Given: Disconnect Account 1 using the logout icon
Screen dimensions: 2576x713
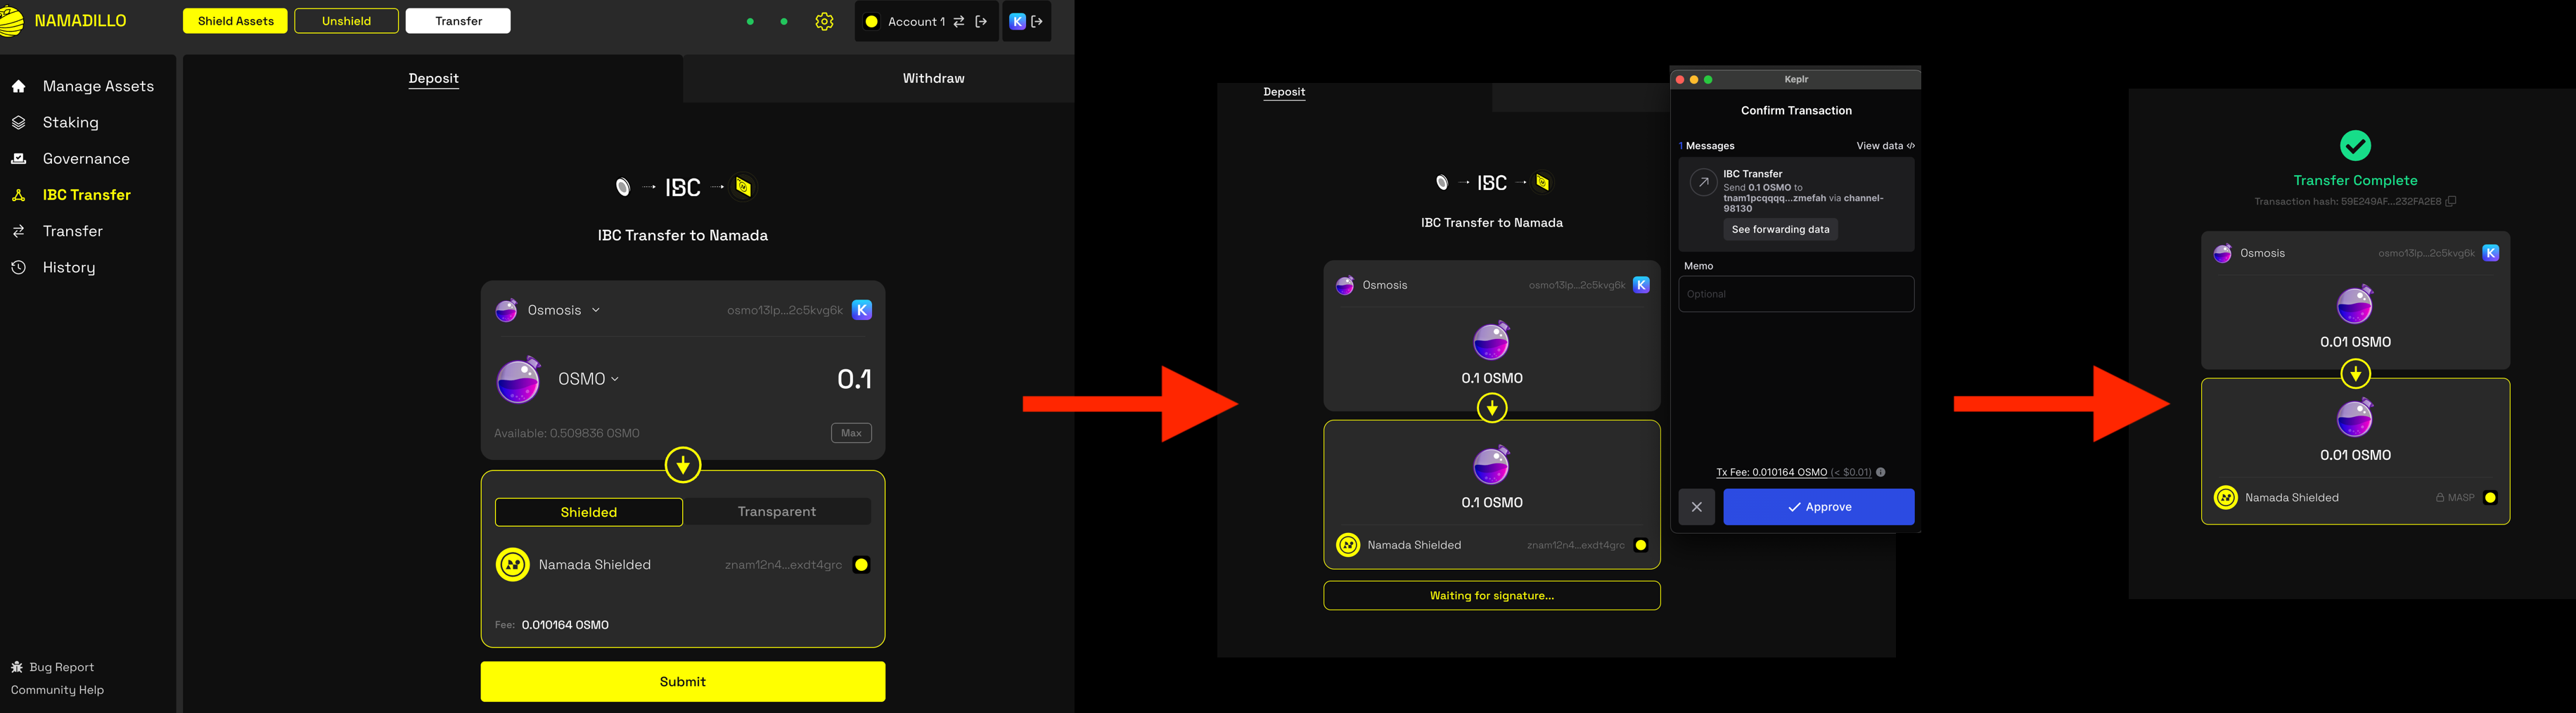Looking at the screenshot, I should (x=981, y=21).
